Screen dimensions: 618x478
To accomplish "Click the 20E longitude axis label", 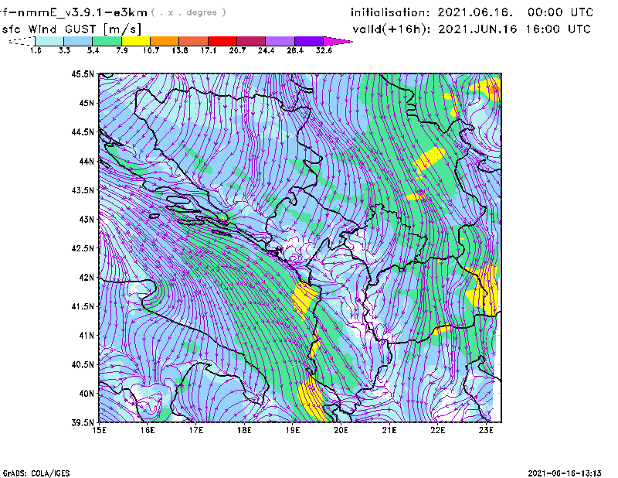I will tap(341, 430).
